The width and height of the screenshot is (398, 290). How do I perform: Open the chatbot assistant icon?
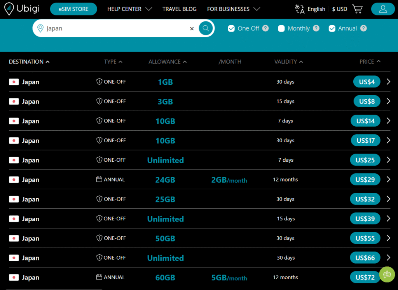387,274
